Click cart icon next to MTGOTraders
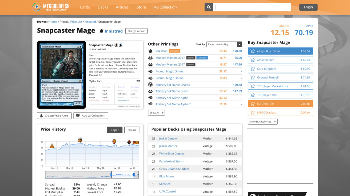Screen dimensions: 350x196 (253, 113)
